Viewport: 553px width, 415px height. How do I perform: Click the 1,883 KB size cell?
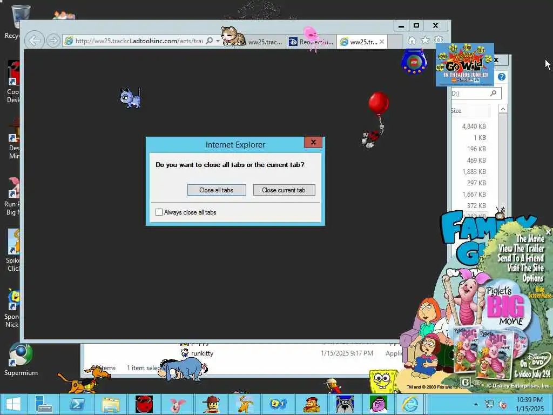(474, 171)
